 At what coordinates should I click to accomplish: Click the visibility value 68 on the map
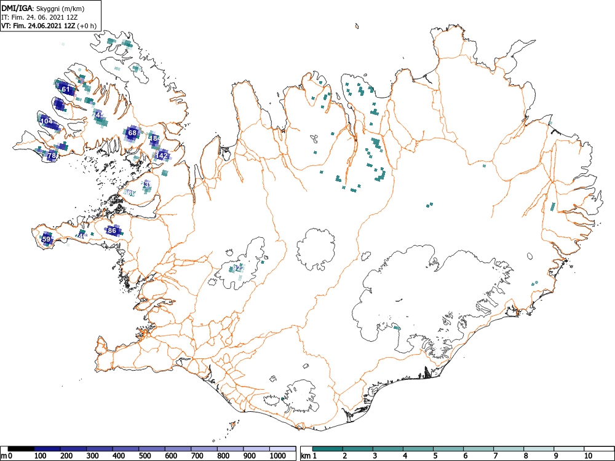pyautogui.click(x=133, y=133)
